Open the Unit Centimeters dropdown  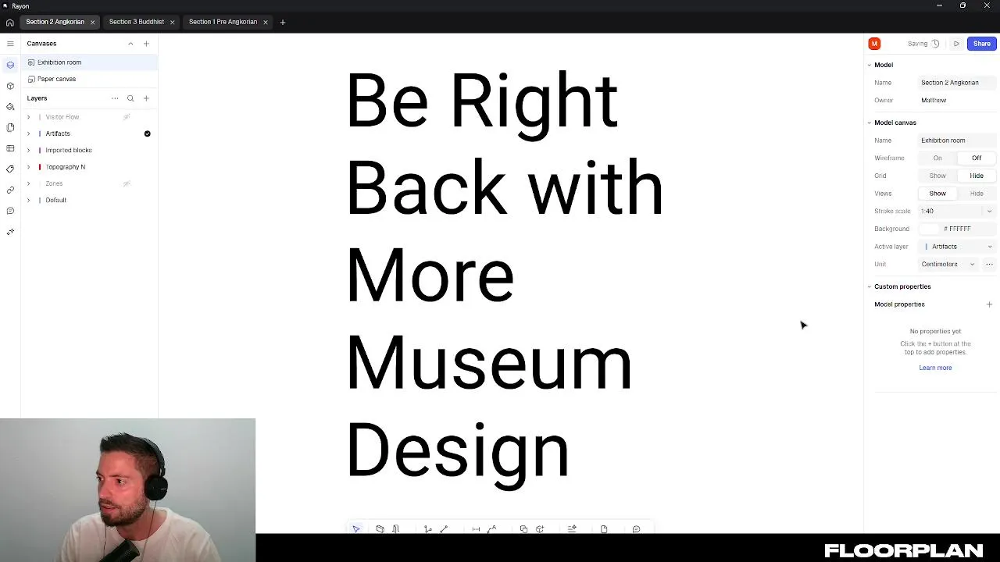948,265
